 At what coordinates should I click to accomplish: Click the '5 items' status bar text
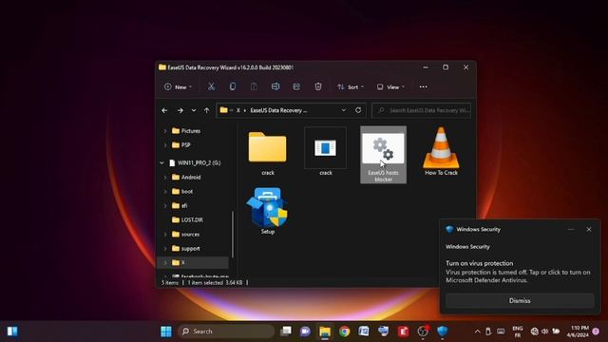tap(170, 283)
